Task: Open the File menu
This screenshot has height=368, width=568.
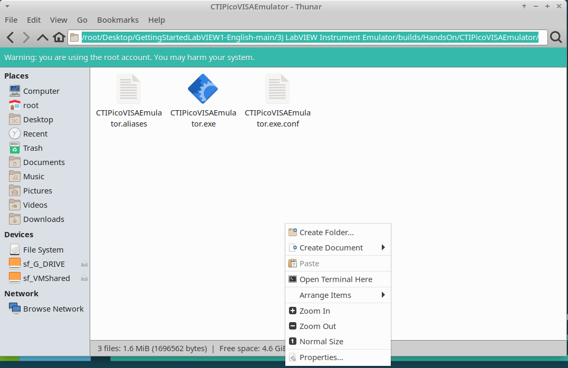Action: [11, 20]
